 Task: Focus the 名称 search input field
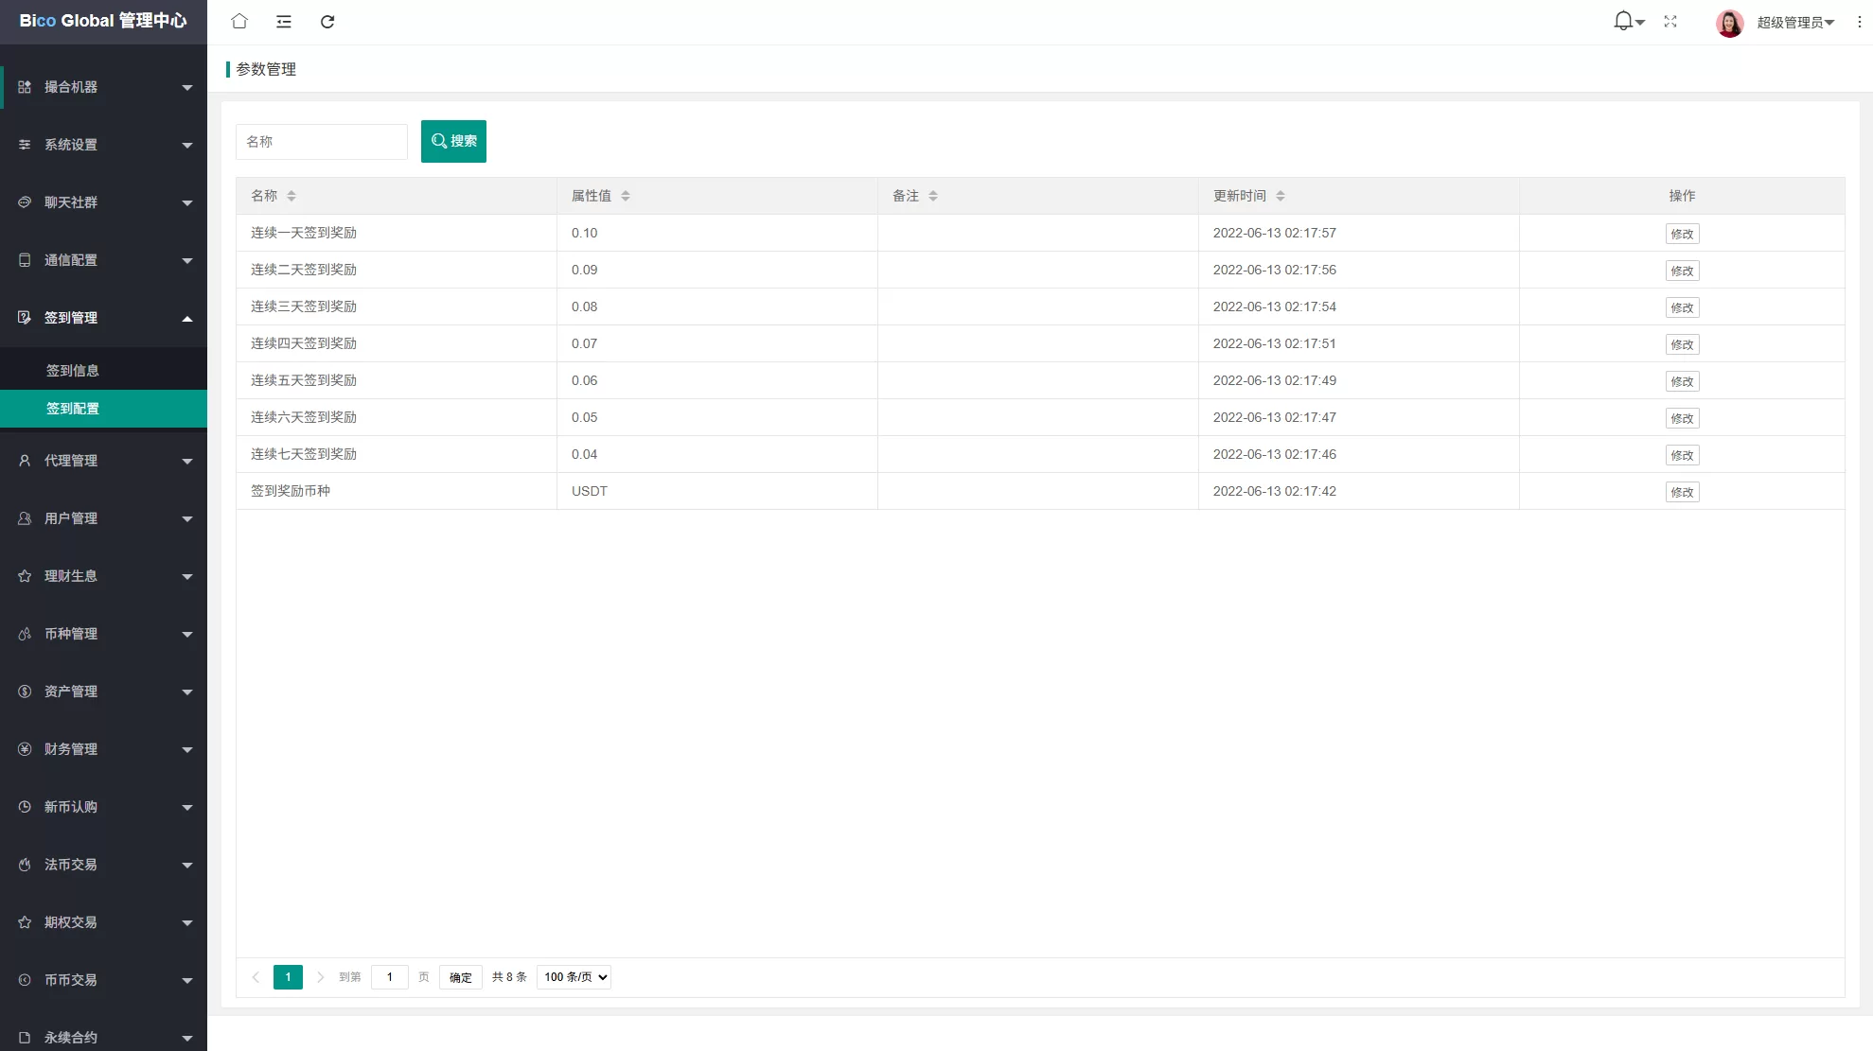(x=321, y=142)
